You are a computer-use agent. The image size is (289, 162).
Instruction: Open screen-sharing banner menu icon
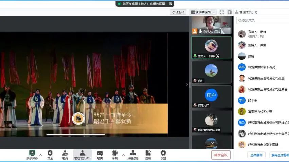[x=170, y=4]
